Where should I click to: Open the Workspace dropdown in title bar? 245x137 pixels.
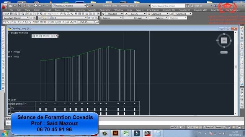point(69,6)
